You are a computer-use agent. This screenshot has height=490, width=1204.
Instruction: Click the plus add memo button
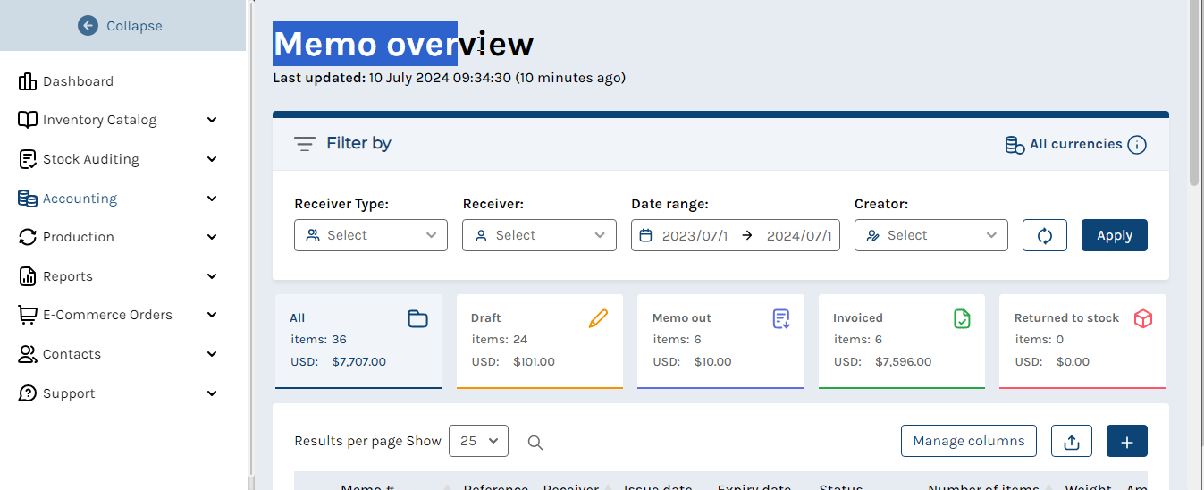(1127, 442)
